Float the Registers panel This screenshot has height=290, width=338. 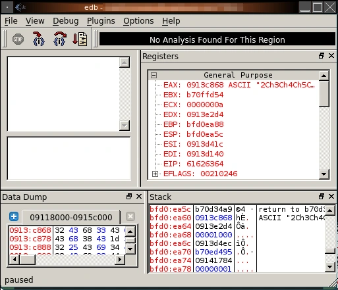click(322, 56)
